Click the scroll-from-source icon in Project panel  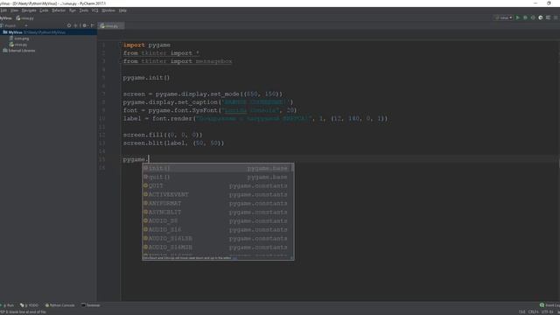[69, 25]
